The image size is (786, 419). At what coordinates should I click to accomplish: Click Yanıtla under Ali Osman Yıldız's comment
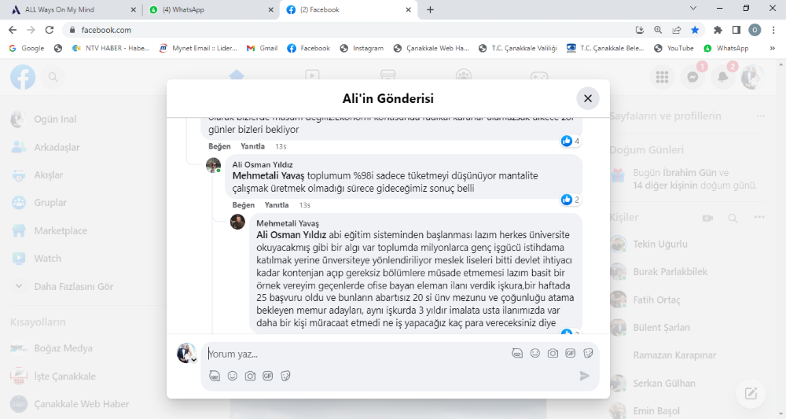276,205
